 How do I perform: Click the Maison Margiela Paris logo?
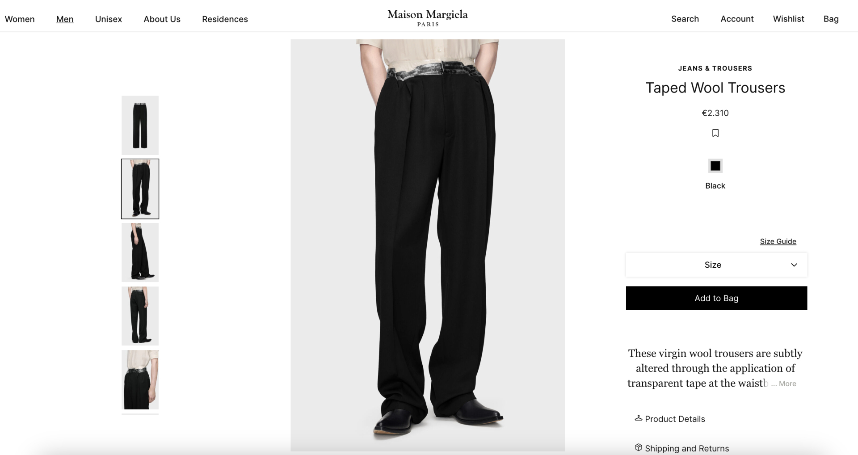tap(428, 18)
